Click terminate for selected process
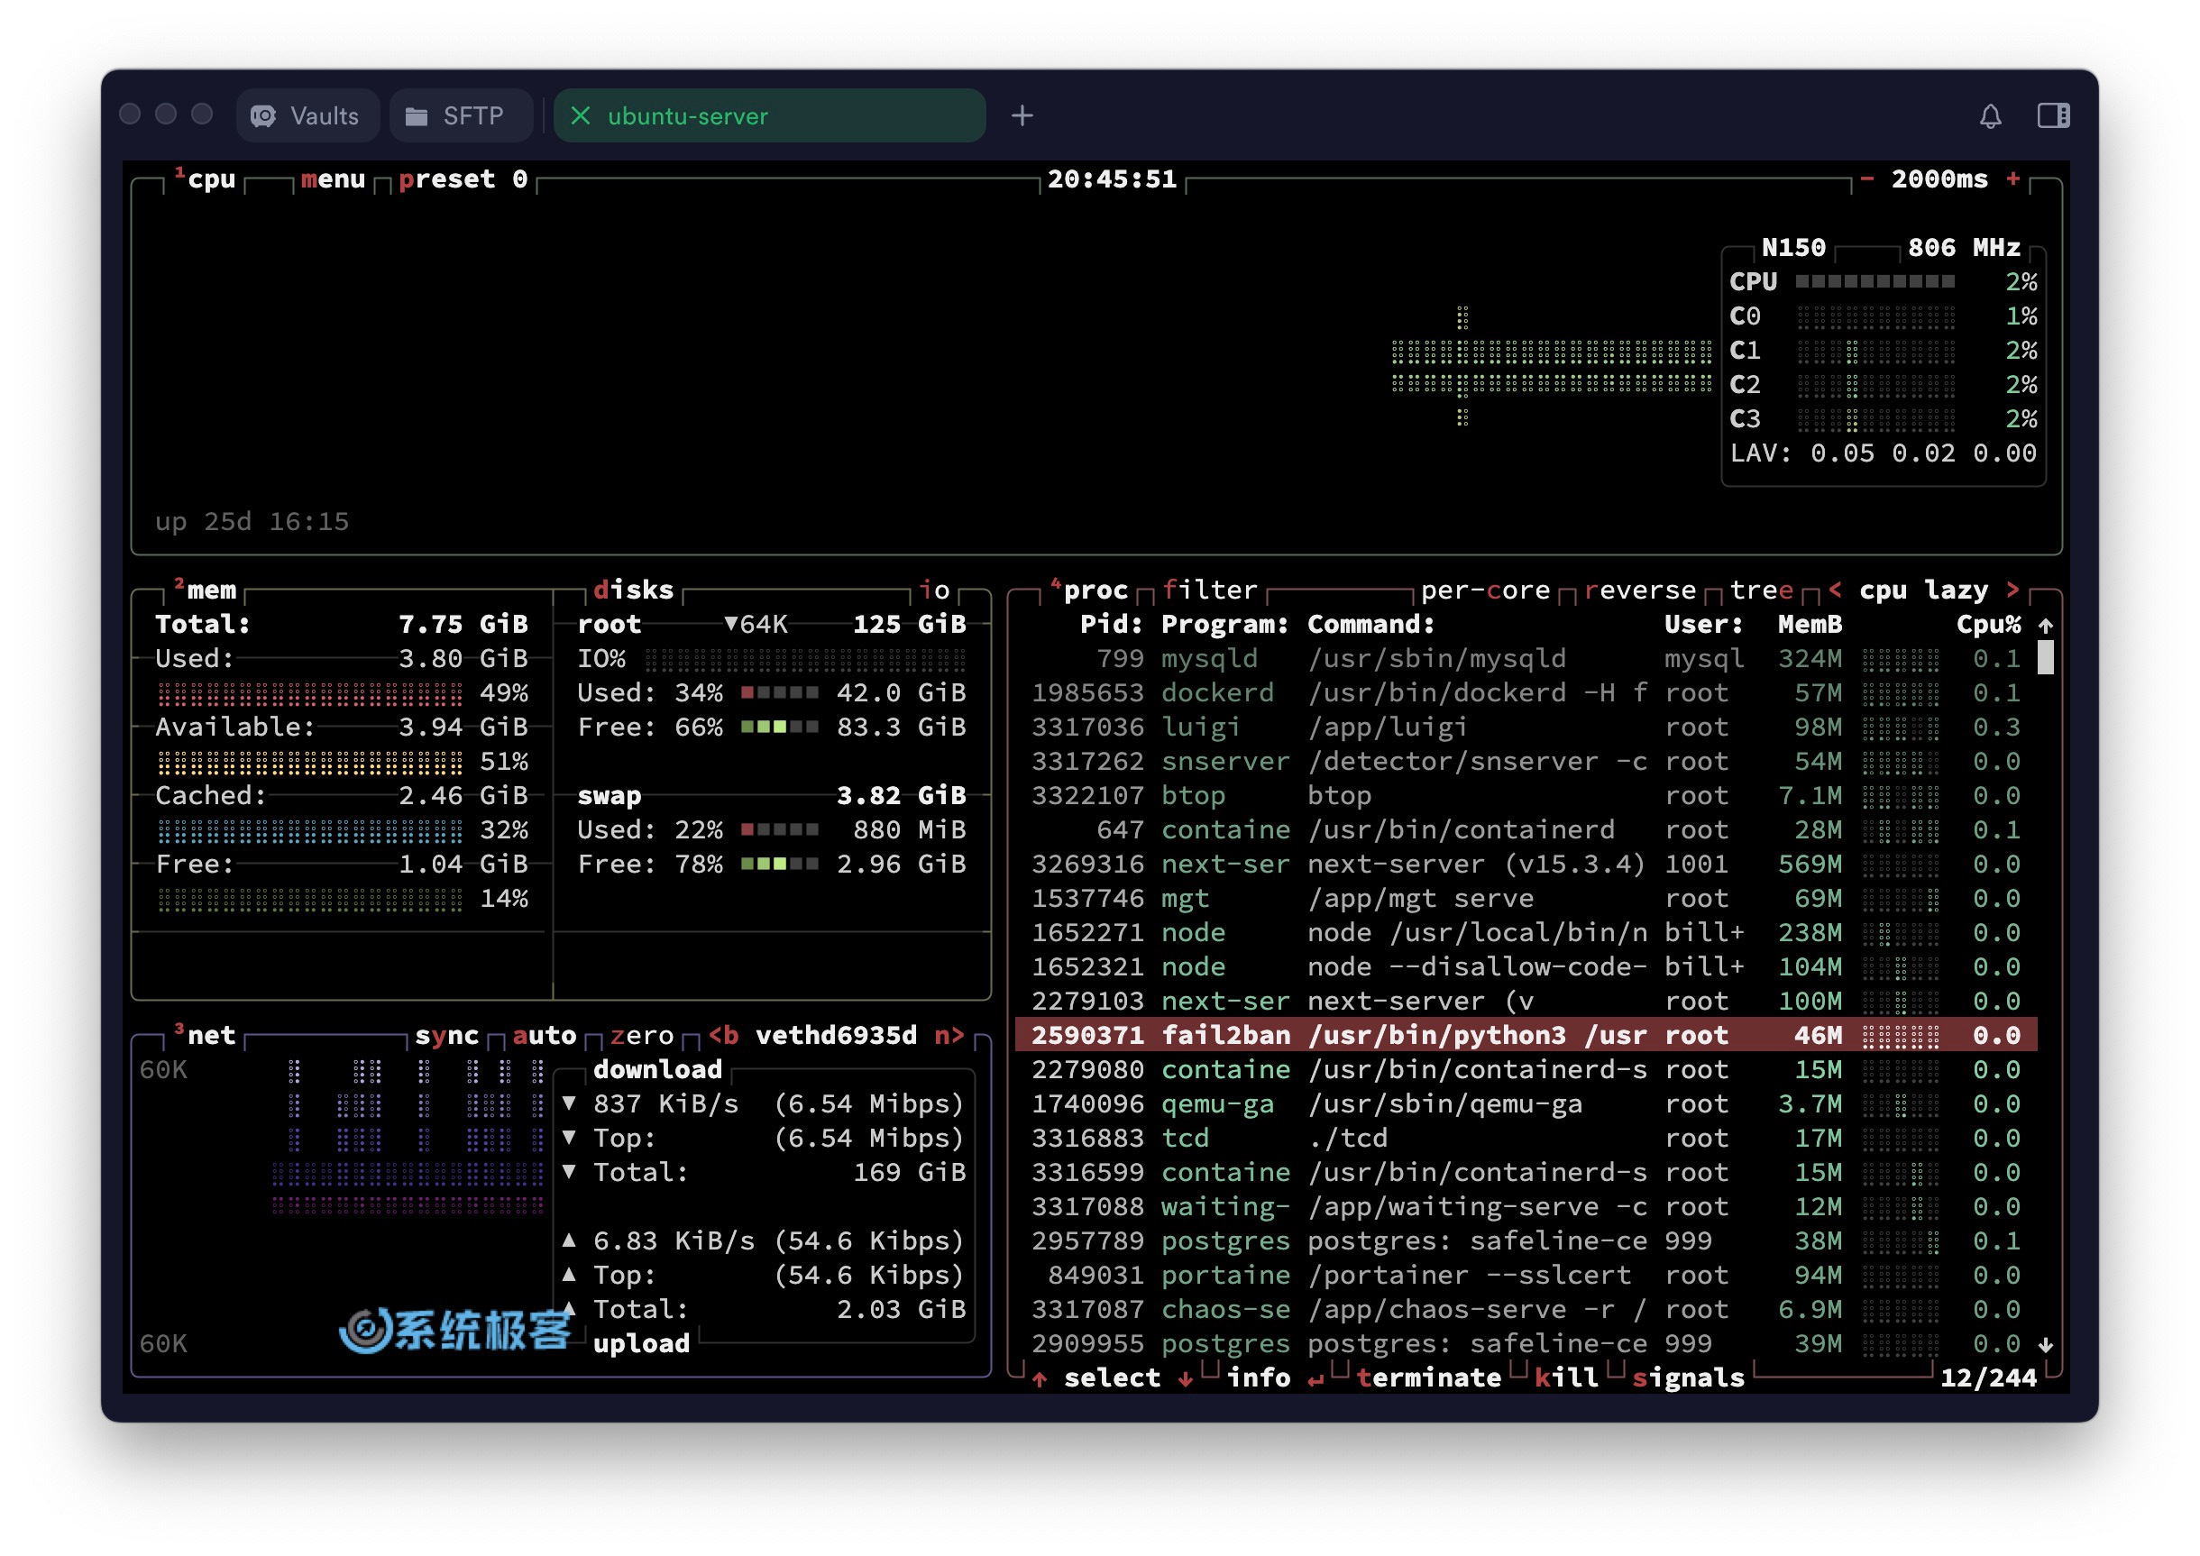Screen dimensions: 2200x1556 [x=1429, y=1377]
